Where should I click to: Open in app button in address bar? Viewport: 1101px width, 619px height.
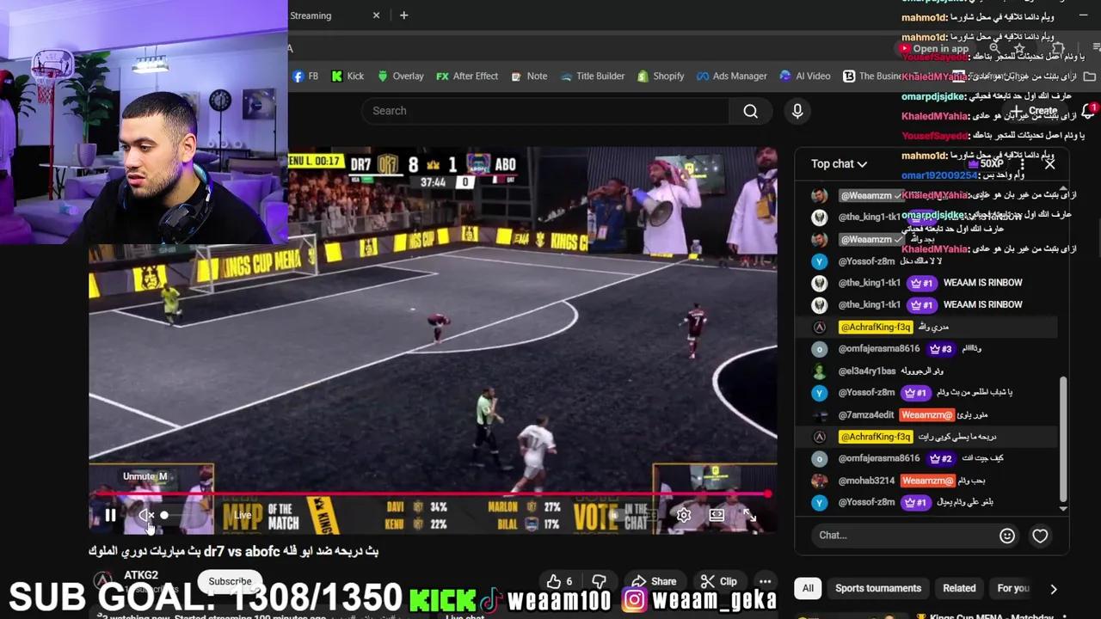(933, 49)
